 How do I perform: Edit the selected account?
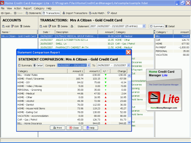click(15, 26)
